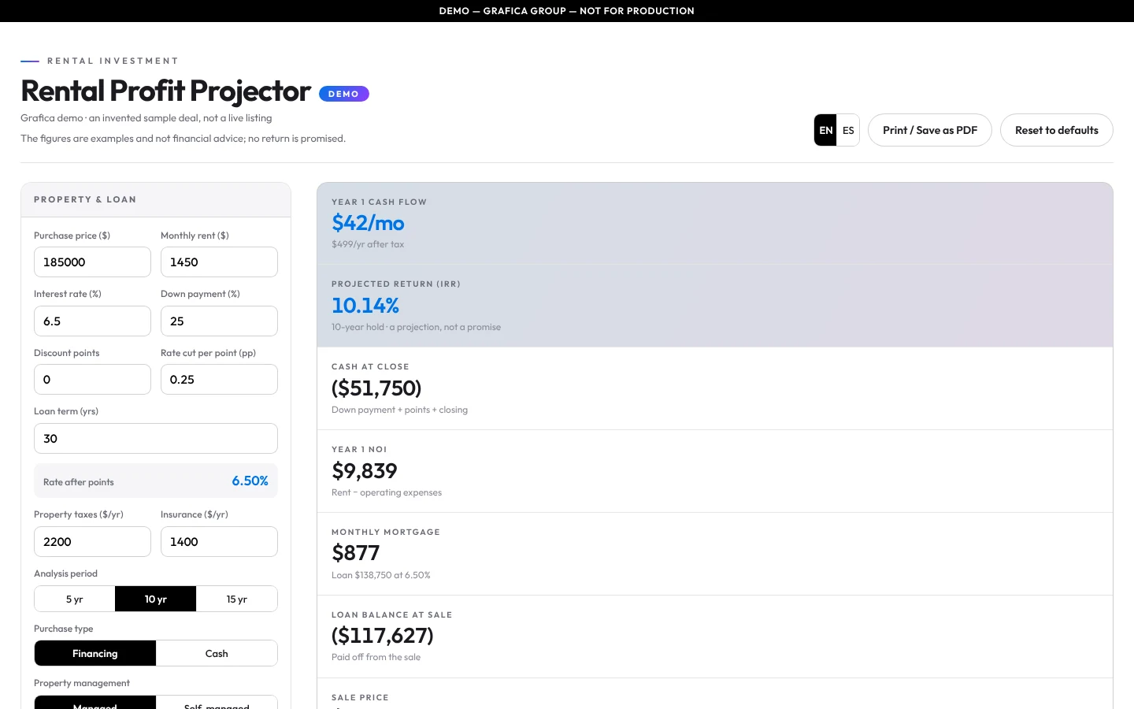
Task: Click the Rental Profit Projector heading
Action: click(166, 91)
